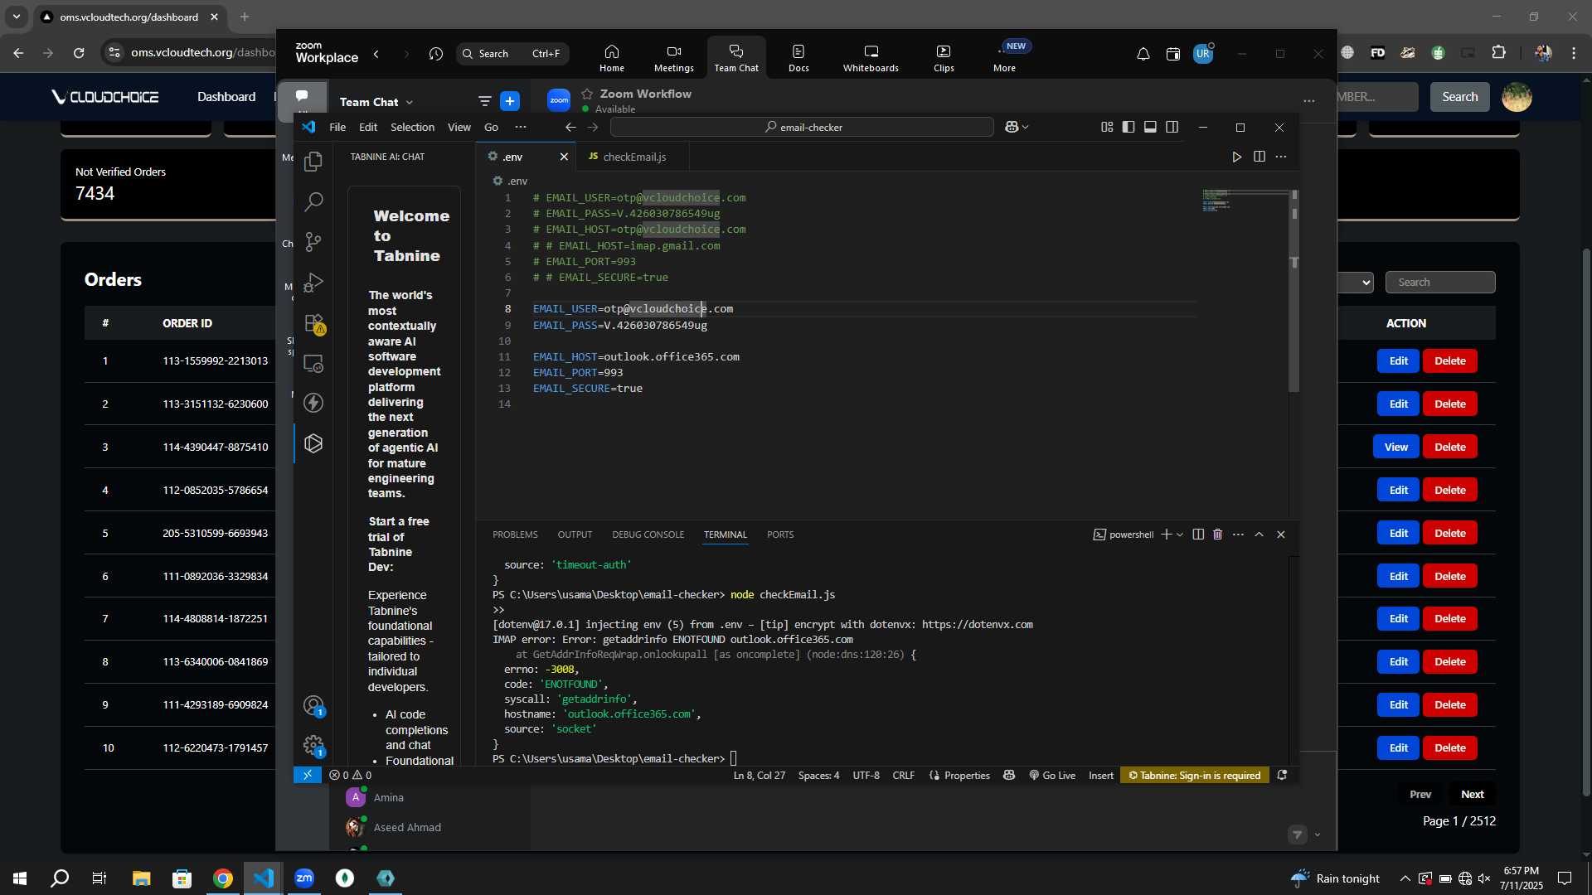Go to Next page of orders

point(1472,795)
